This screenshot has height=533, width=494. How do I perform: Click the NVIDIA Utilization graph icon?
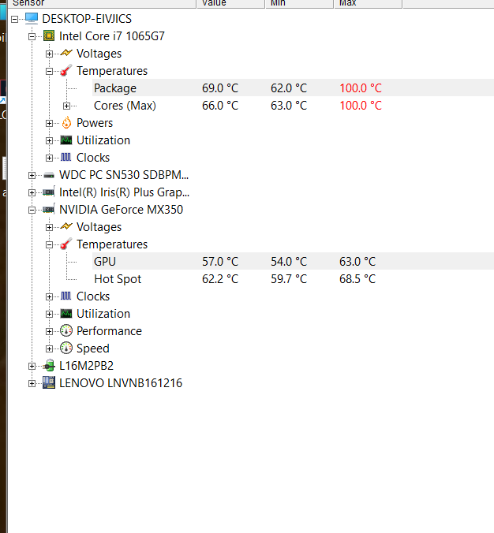pos(66,313)
